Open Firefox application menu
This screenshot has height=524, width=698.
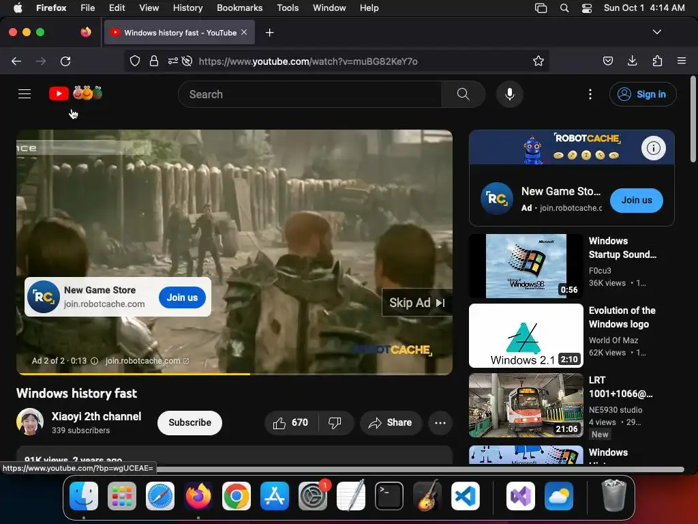tap(681, 61)
